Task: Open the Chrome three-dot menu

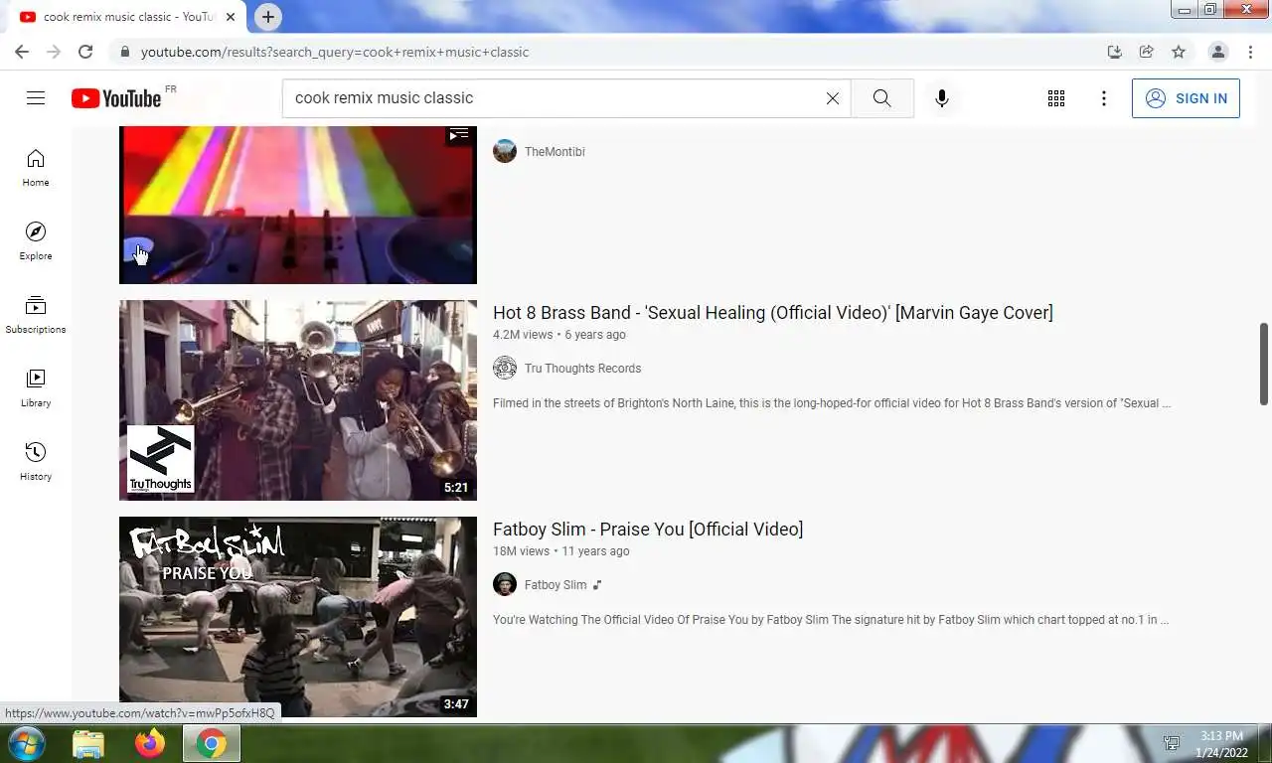Action: point(1250,52)
